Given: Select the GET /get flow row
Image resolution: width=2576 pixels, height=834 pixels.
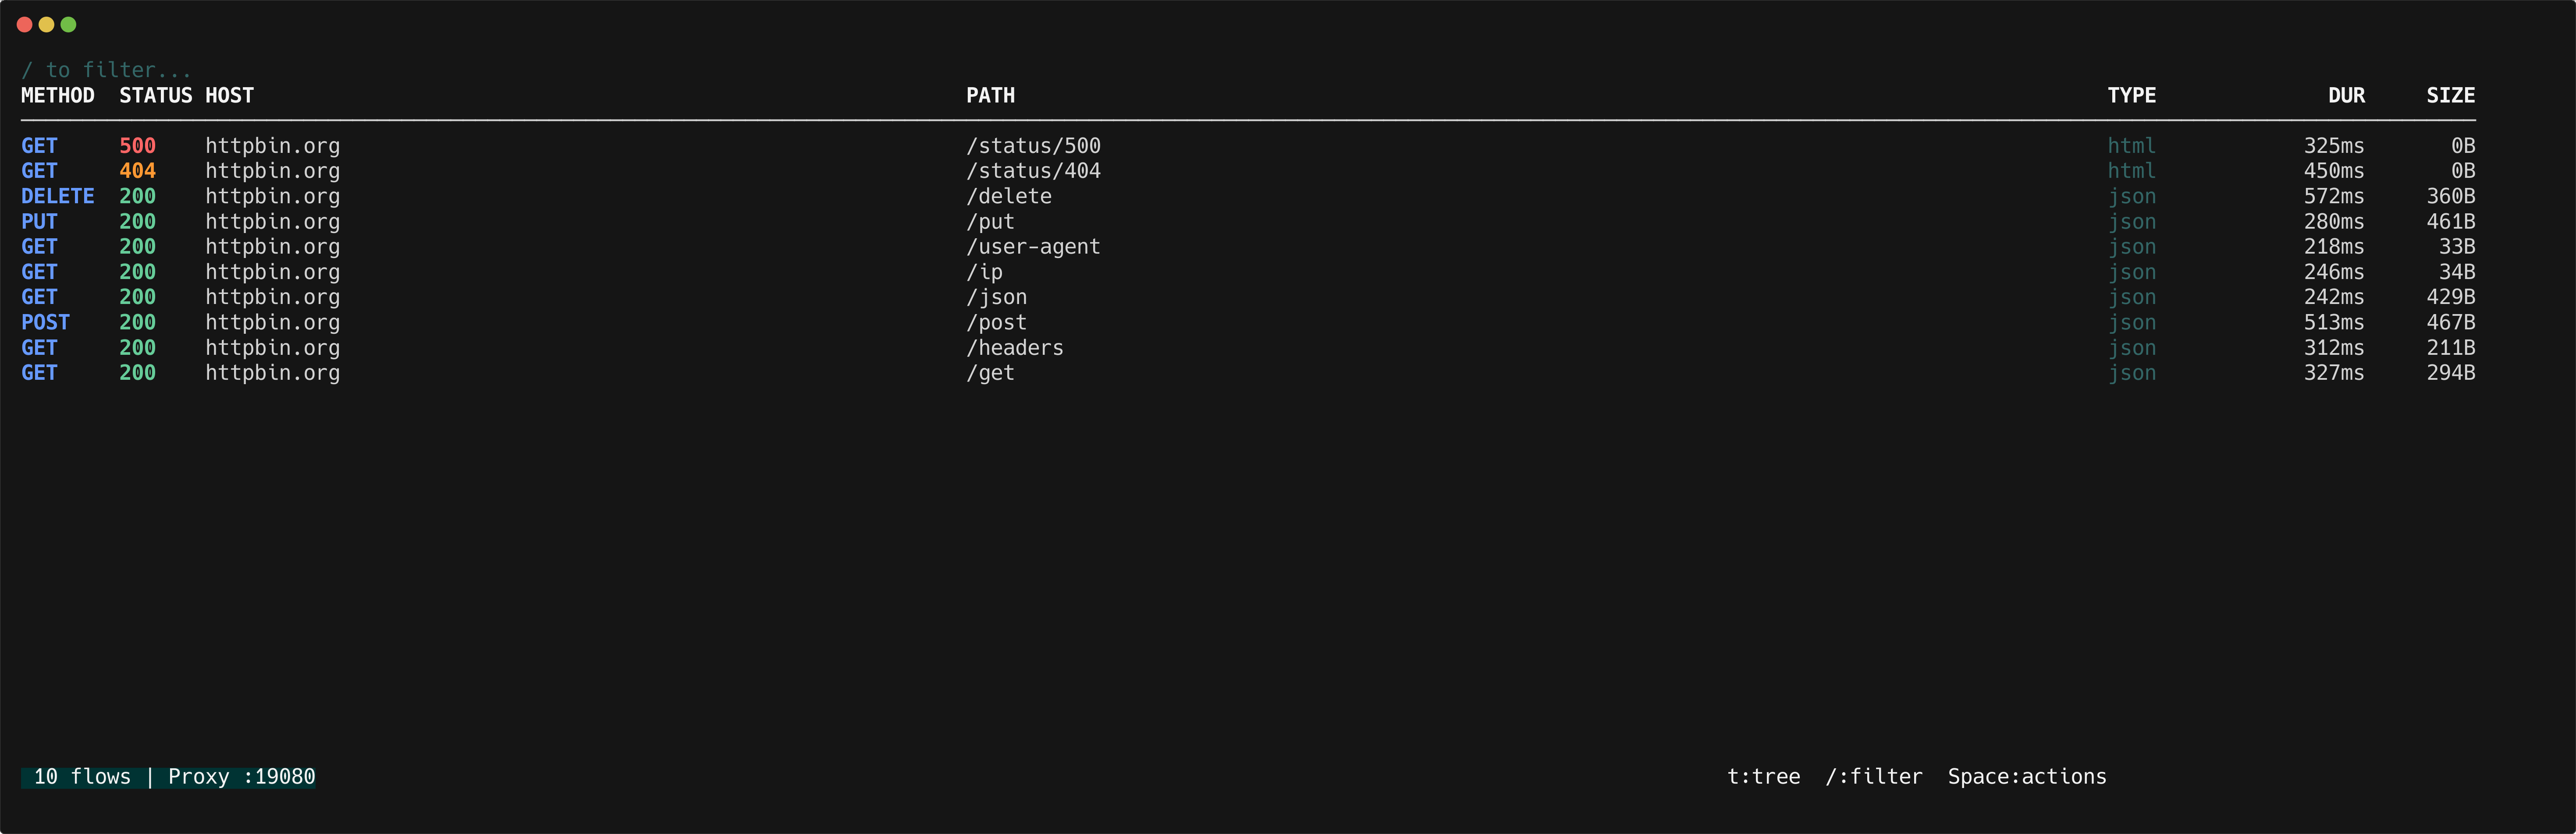Looking at the screenshot, I should tap(600, 373).
